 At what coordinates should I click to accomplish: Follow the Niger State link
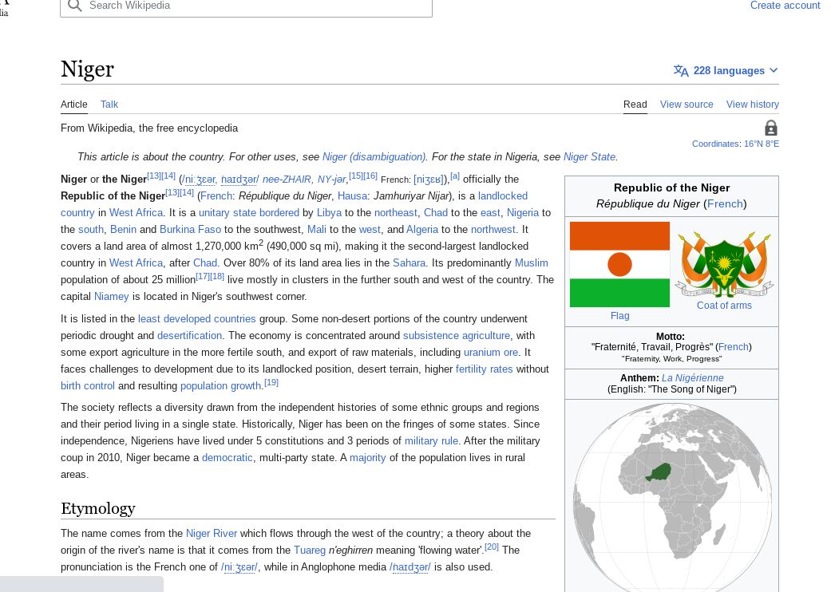pos(589,157)
